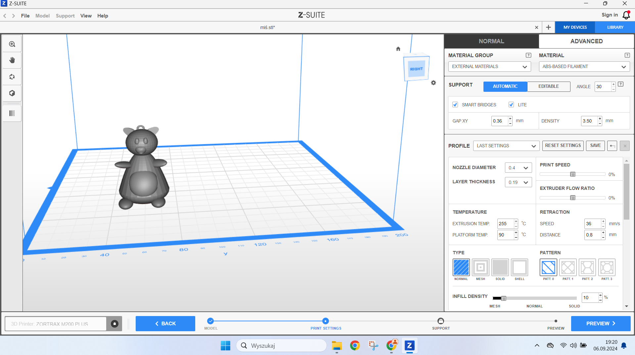Open the Support menu
The image size is (635, 355).
65,16
